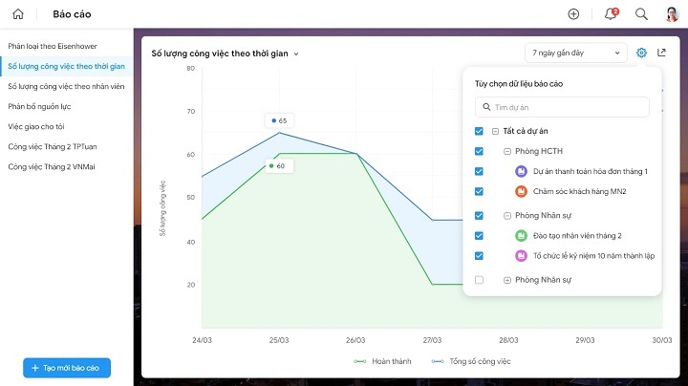This screenshot has width=688, height=386.
Task: Open the notifications bell
Action: (611, 14)
